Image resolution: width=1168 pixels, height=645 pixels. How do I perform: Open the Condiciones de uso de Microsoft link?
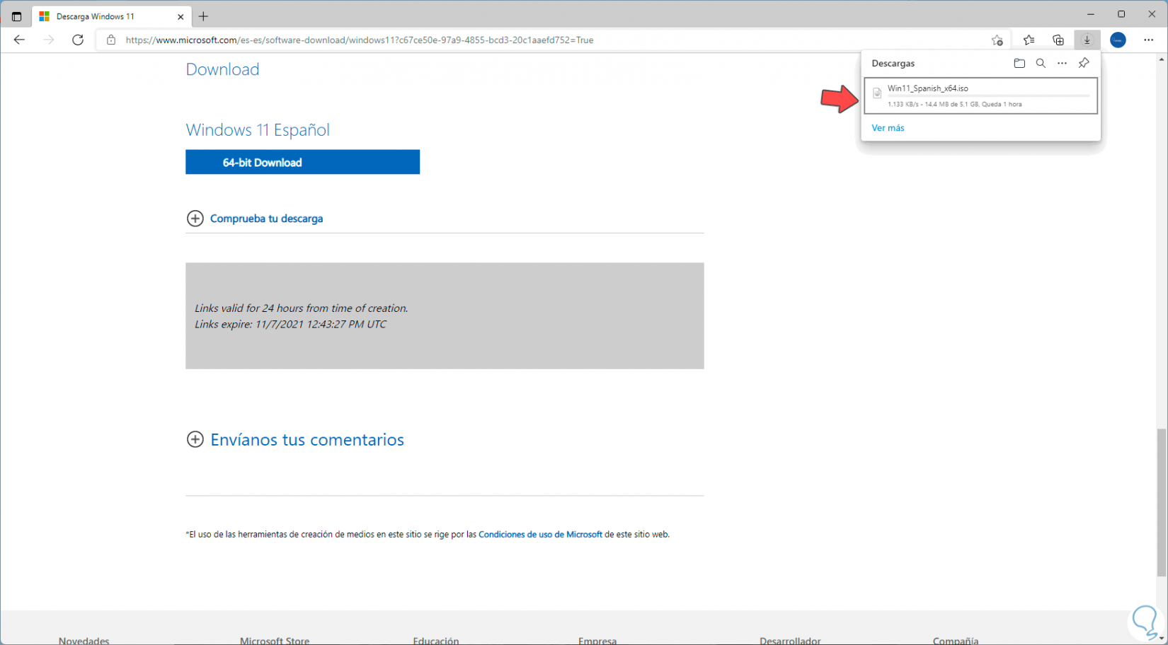click(x=540, y=535)
